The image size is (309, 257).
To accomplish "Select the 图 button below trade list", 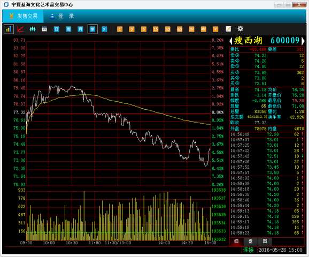I will [x=265, y=241].
